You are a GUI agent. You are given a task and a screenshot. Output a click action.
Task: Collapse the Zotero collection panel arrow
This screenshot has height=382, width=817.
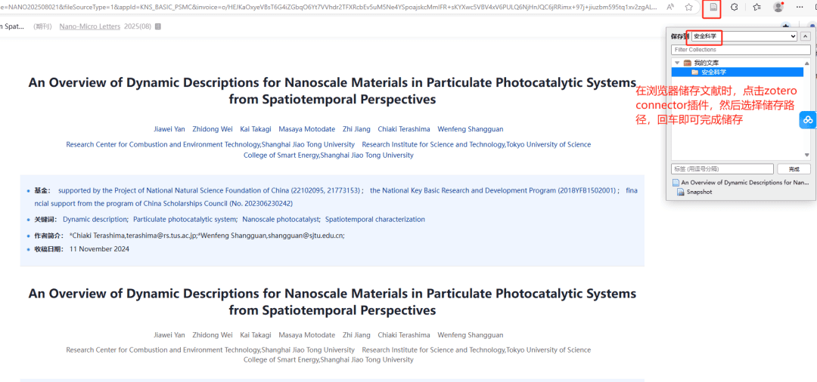pyautogui.click(x=806, y=36)
